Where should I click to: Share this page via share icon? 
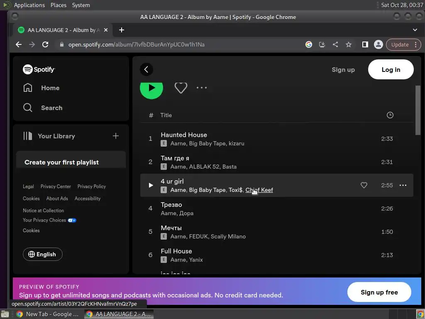click(x=335, y=44)
